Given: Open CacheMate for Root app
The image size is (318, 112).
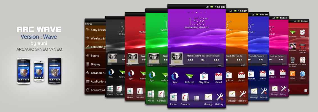Looking at the screenshot, I should (x=292, y=62).
